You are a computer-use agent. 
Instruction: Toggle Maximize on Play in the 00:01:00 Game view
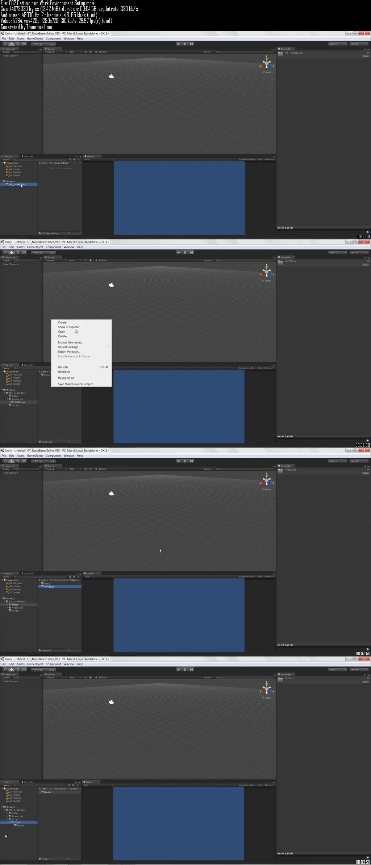(247, 160)
